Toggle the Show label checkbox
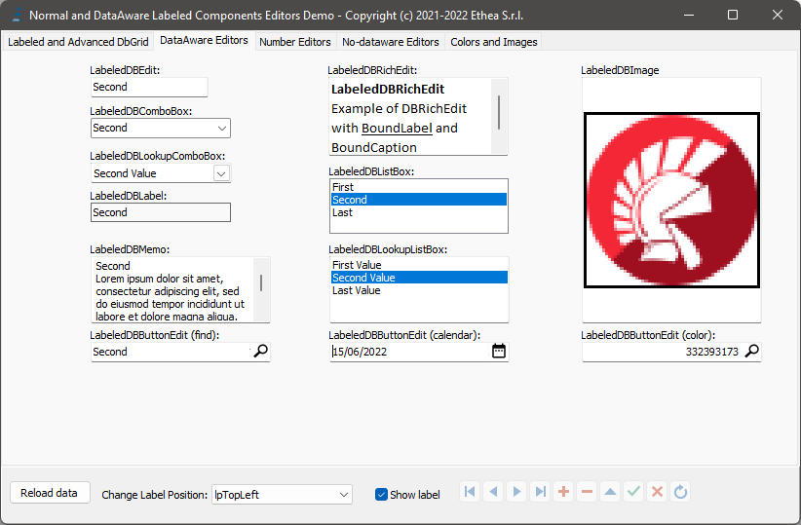 pyautogui.click(x=381, y=495)
